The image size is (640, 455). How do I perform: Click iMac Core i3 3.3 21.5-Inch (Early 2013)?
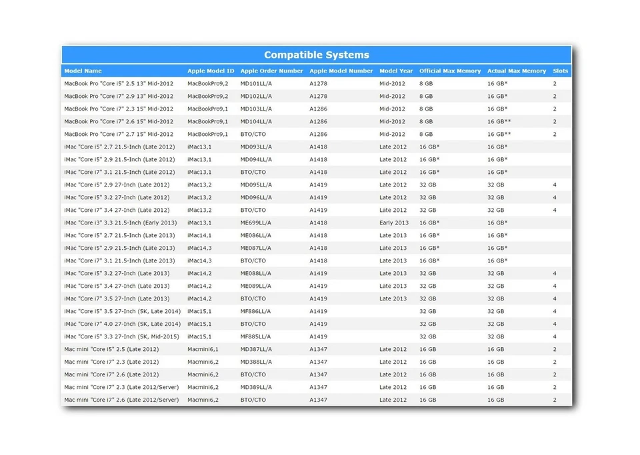click(121, 223)
